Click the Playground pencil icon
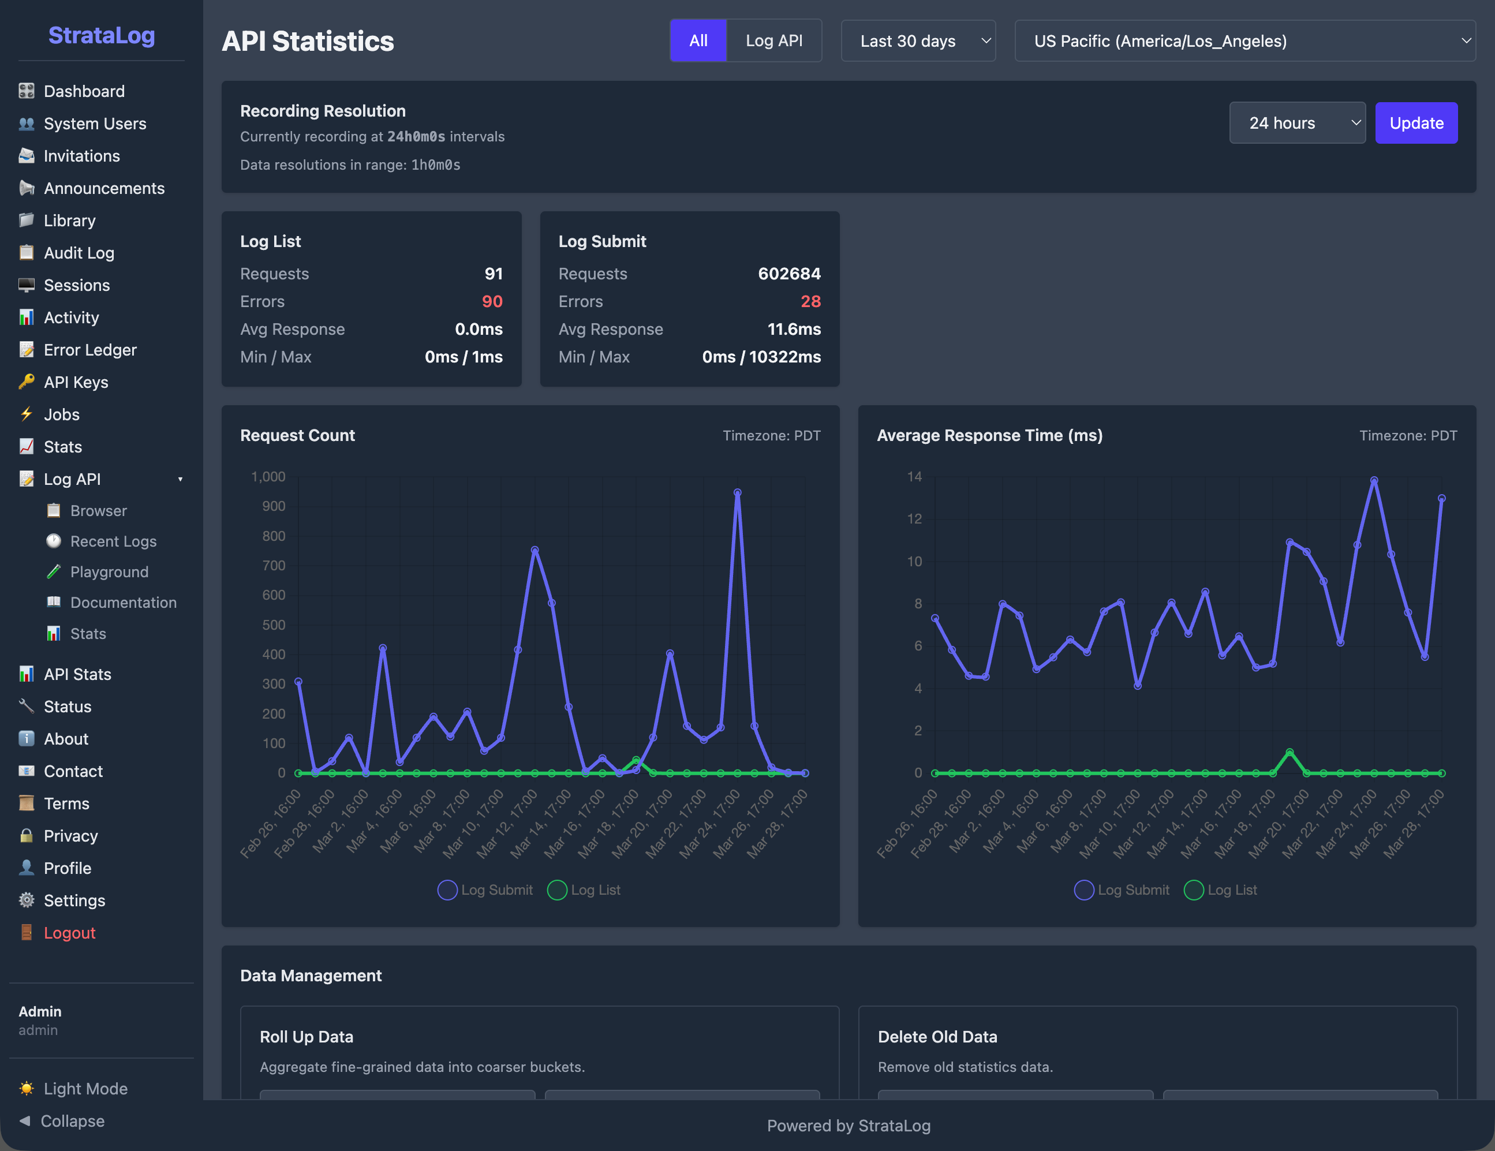The width and height of the screenshot is (1495, 1151). 53,571
